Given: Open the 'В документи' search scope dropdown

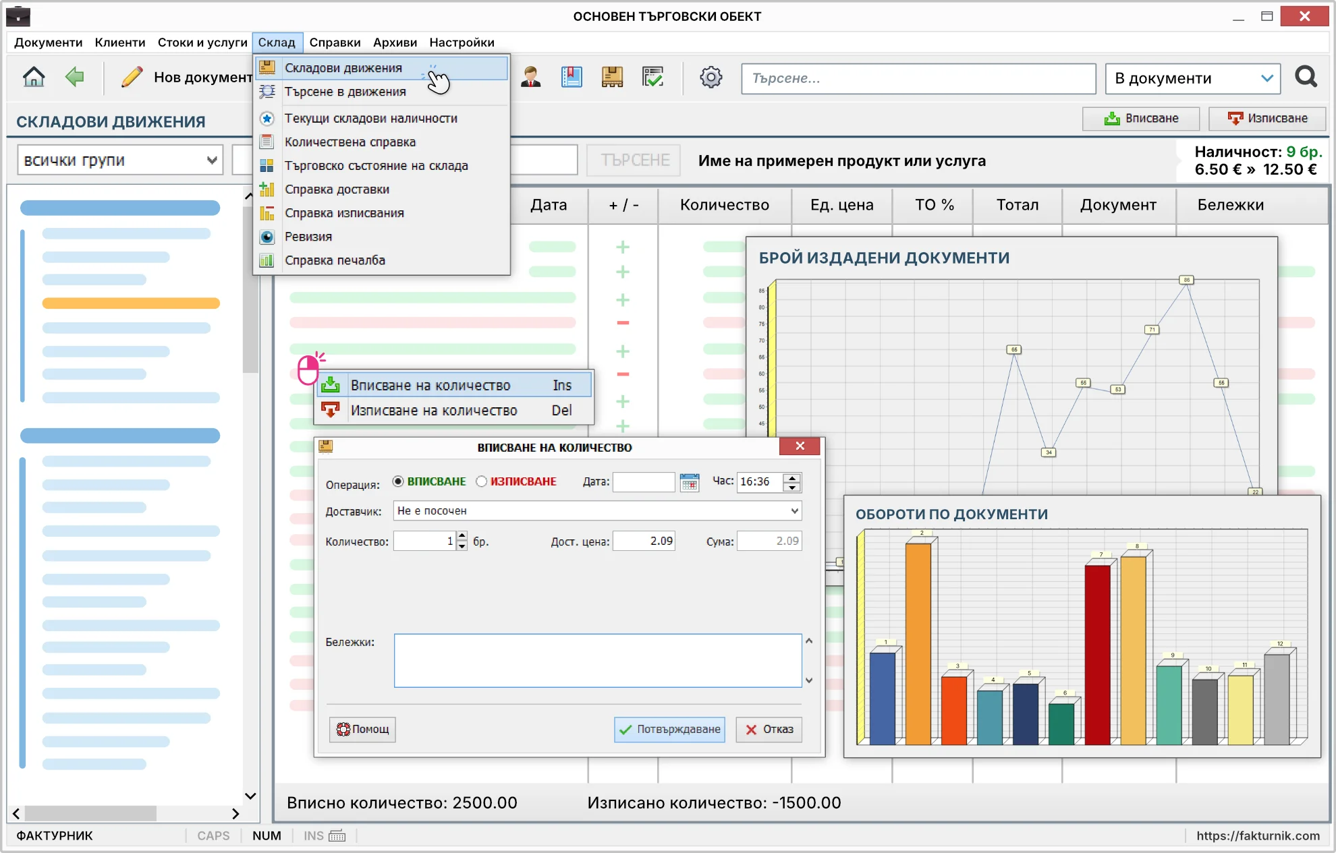Looking at the screenshot, I should click(1192, 78).
